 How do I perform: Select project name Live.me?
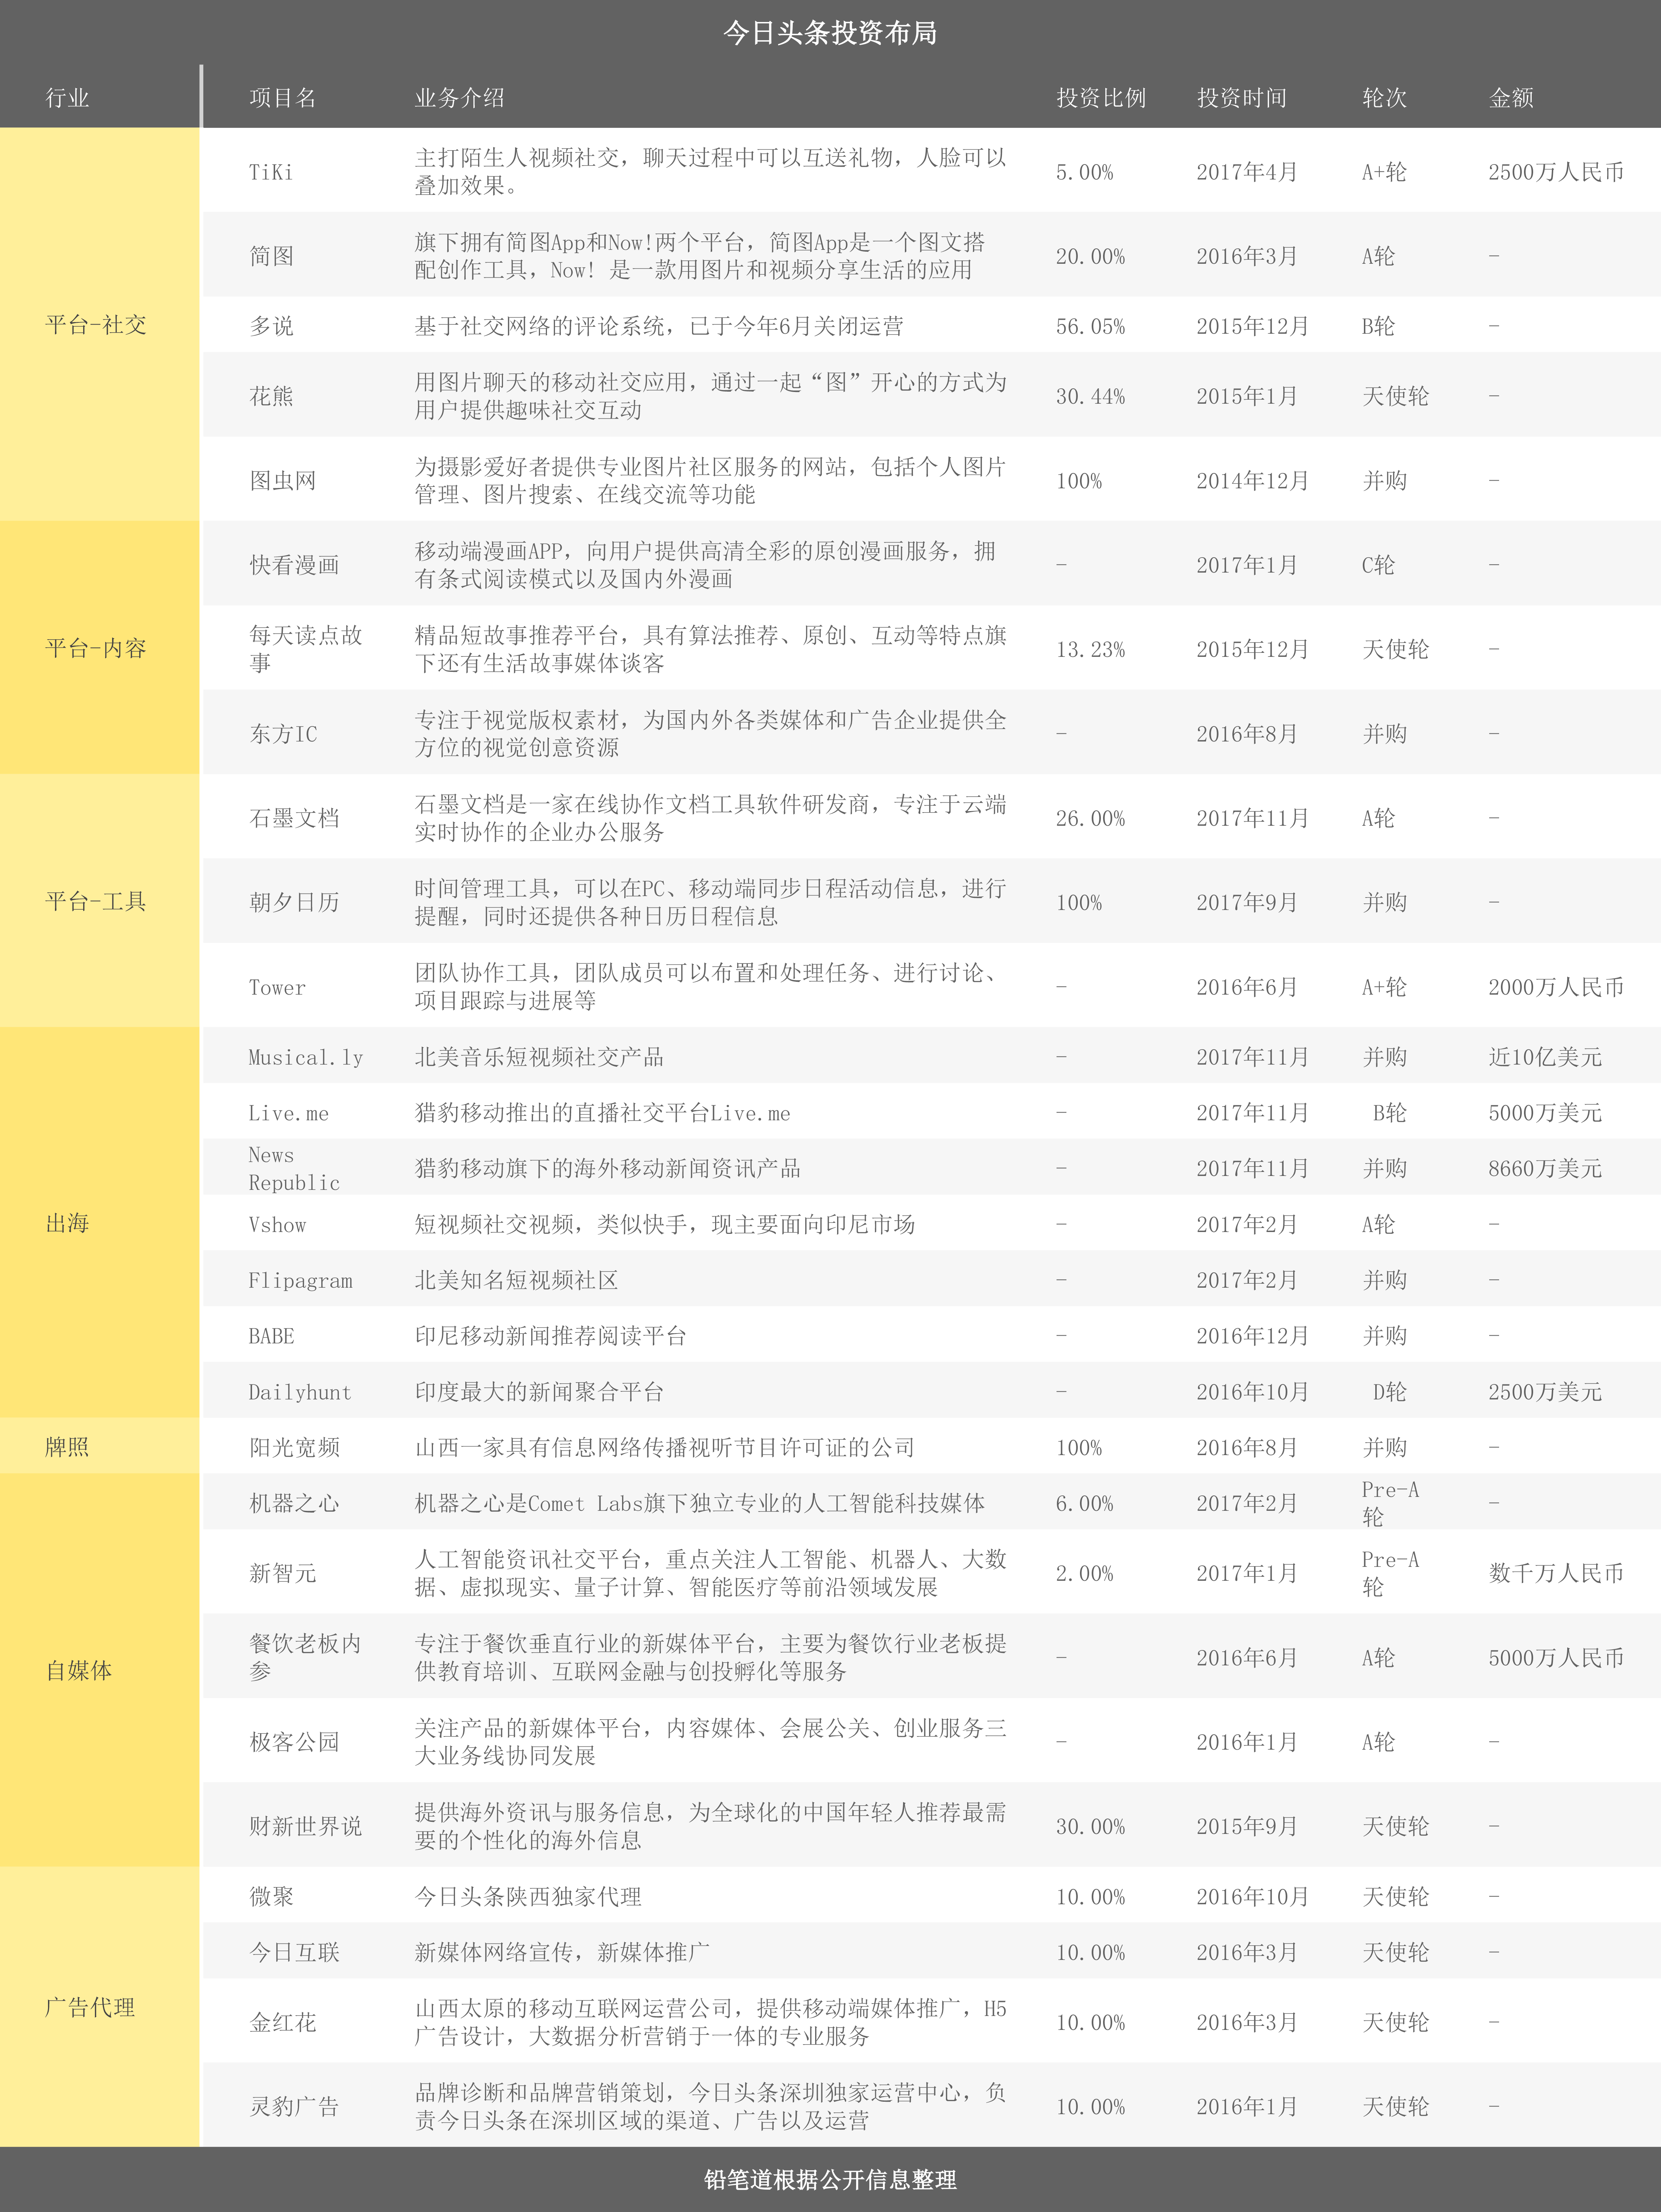pyautogui.click(x=289, y=1113)
